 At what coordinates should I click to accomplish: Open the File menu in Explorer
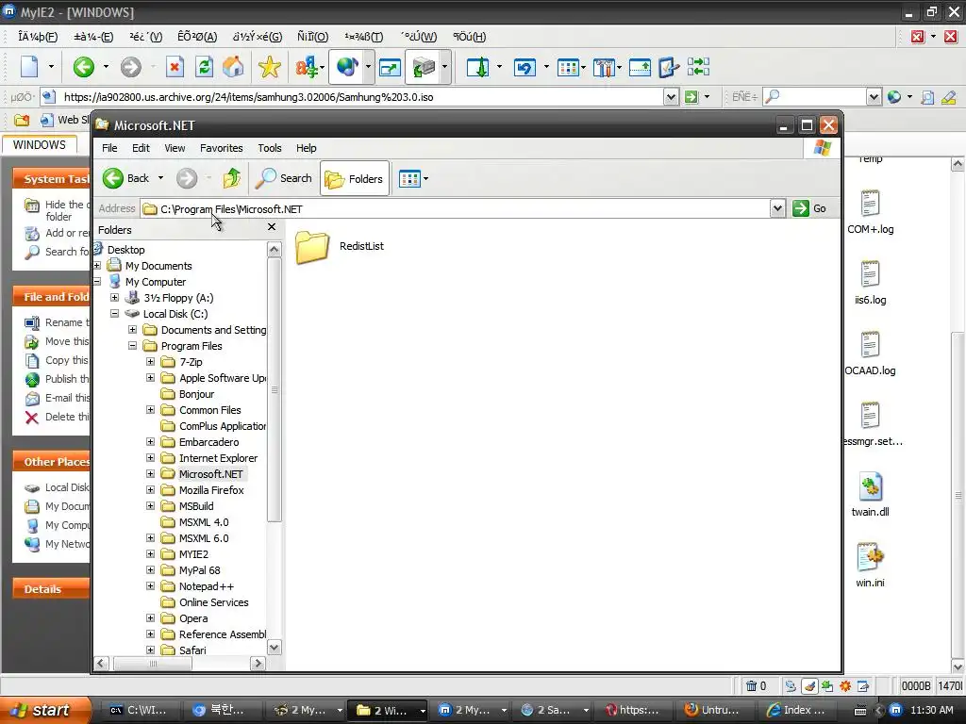[109, 148]
